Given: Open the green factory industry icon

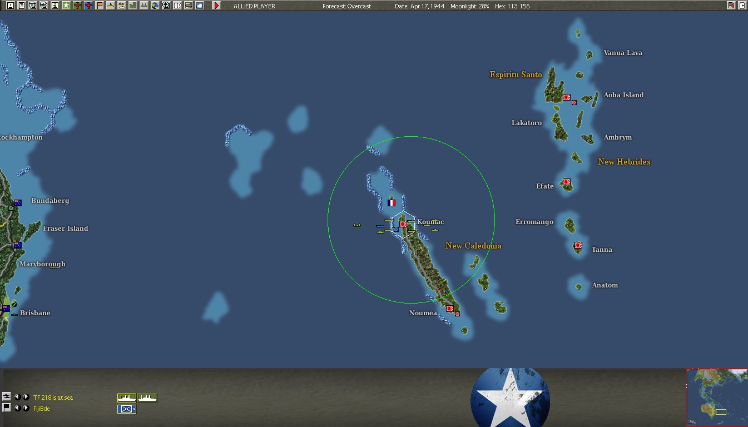Looking at the screenshot, I should point(132,6).
